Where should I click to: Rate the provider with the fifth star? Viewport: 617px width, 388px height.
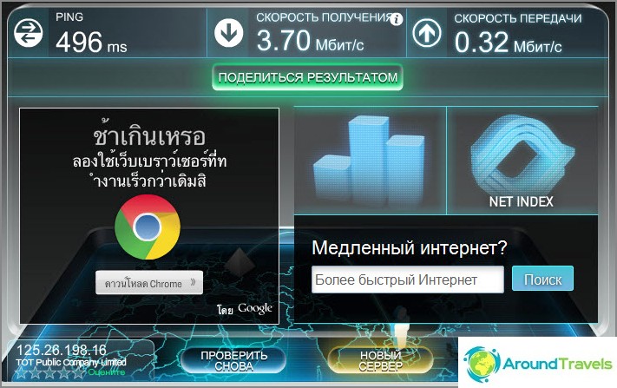[x=79, y=372]
